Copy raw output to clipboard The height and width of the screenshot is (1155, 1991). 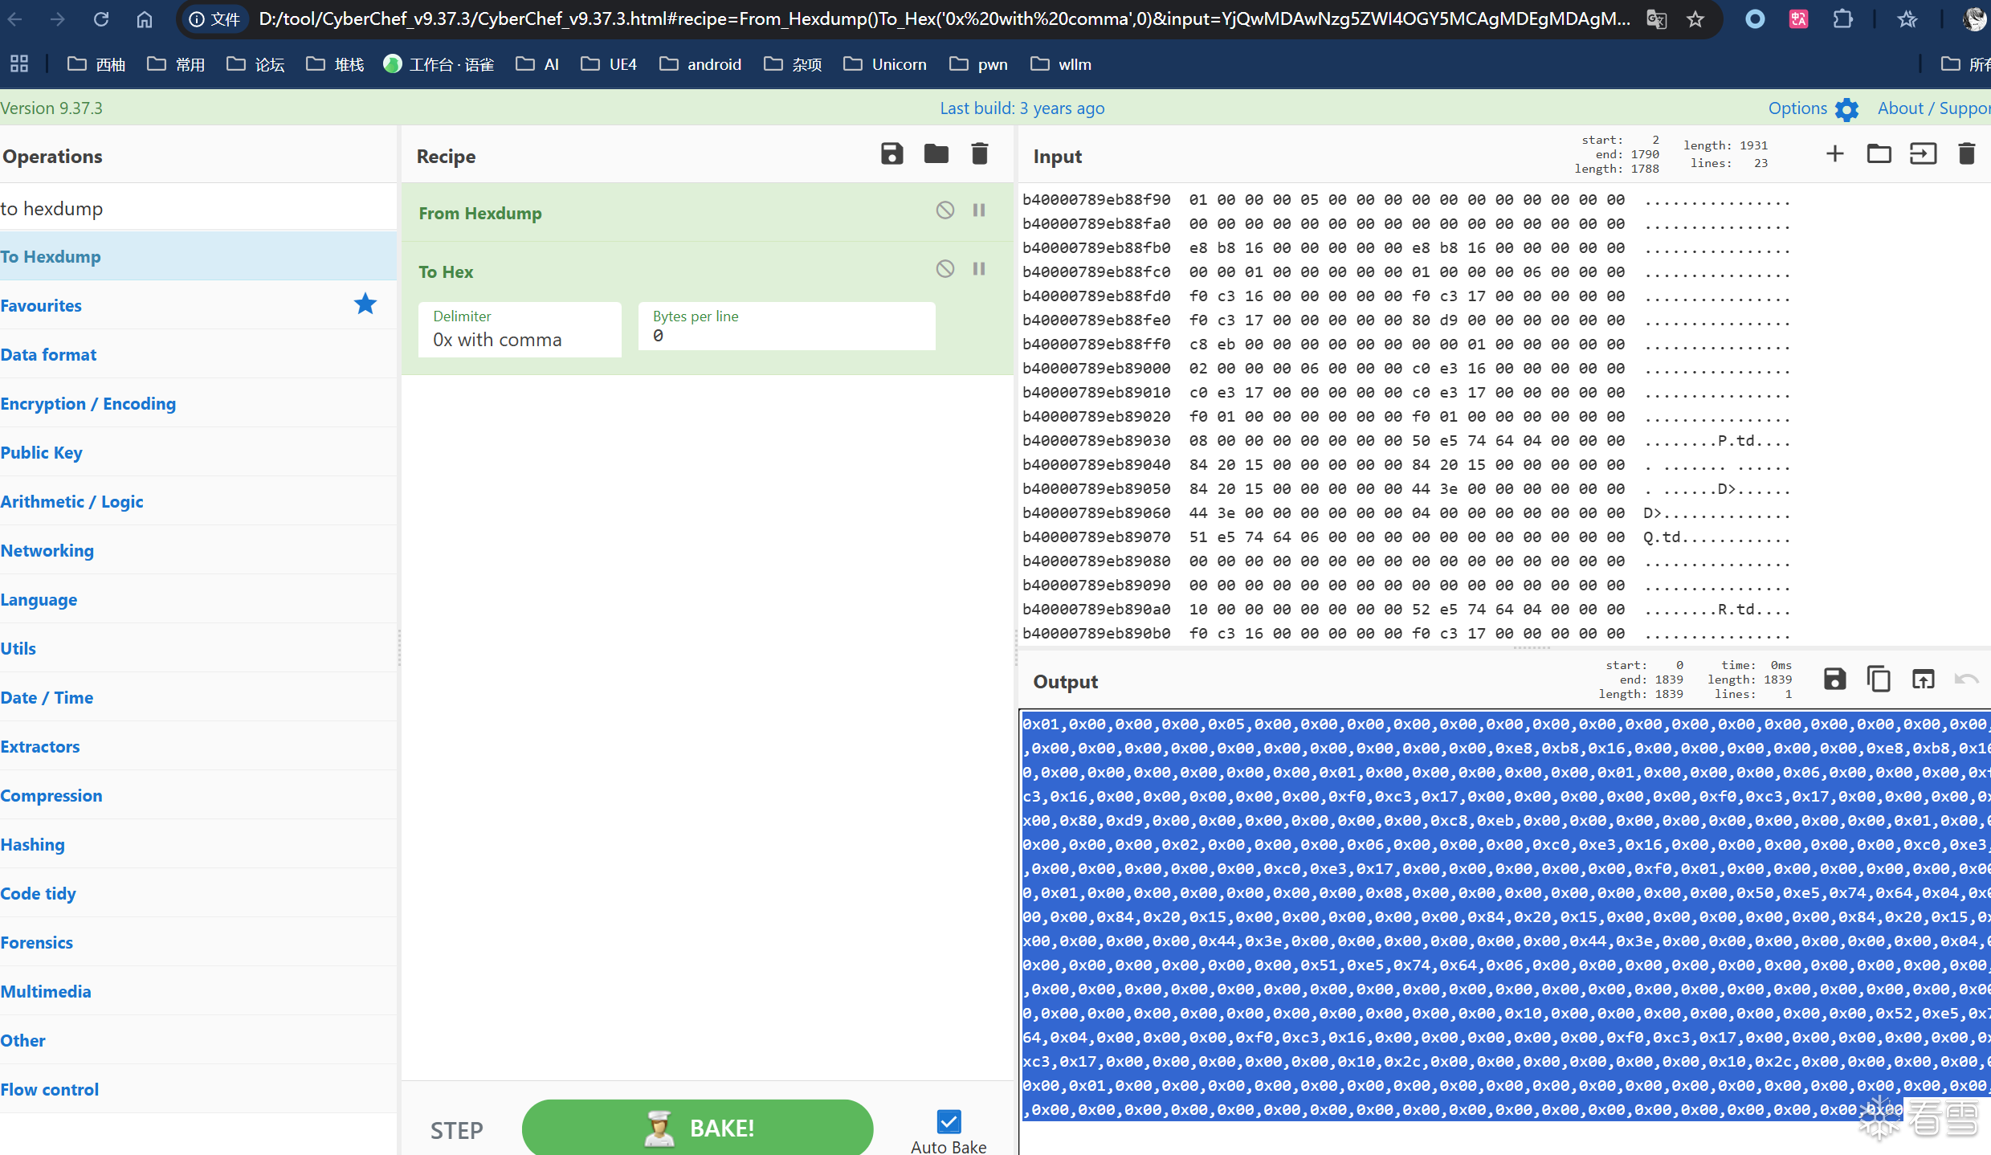1879,679
